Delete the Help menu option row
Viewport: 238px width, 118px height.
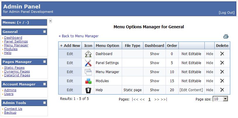tap(222, 90)
